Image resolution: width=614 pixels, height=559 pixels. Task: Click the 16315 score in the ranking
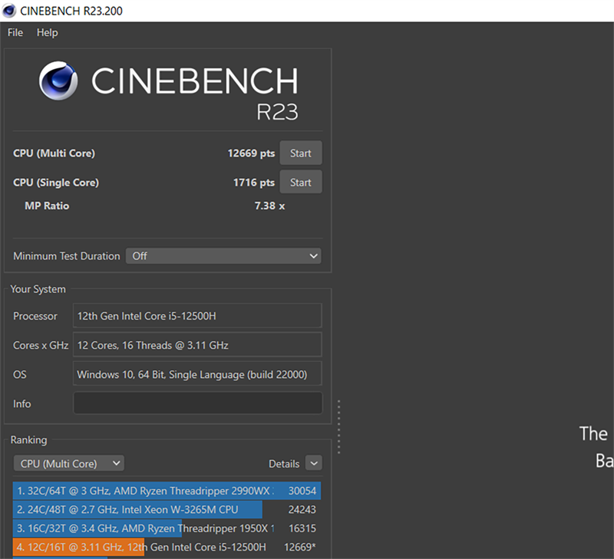click(302, 528)
